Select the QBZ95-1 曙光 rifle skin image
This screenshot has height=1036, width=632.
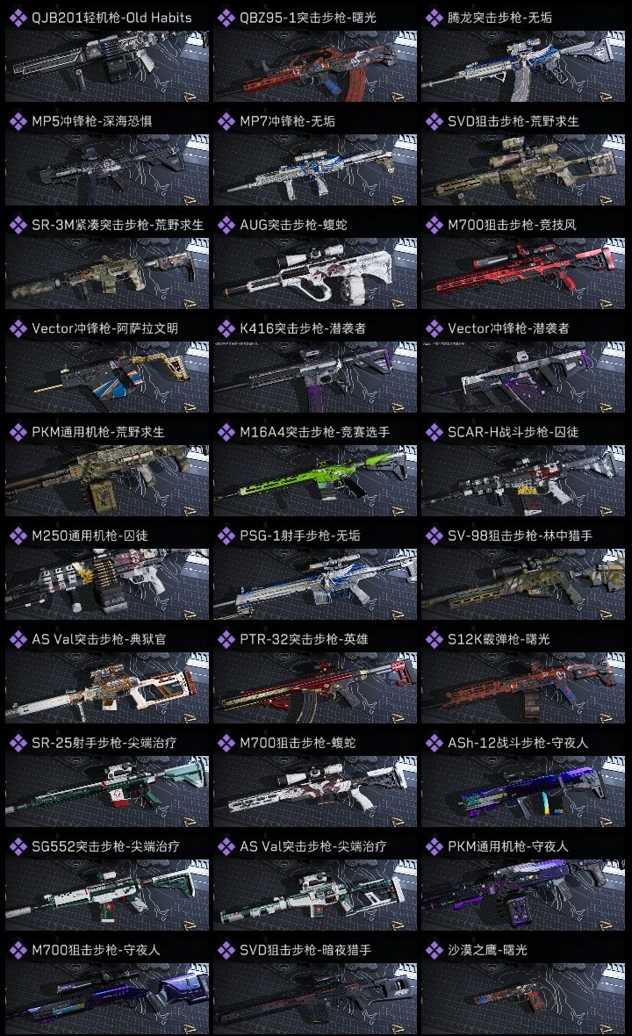pyautogui.click(x=315, y=66)
